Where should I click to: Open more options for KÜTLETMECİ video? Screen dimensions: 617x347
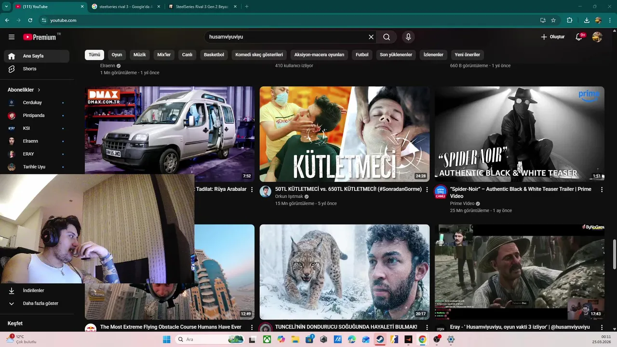pos(427,190)
